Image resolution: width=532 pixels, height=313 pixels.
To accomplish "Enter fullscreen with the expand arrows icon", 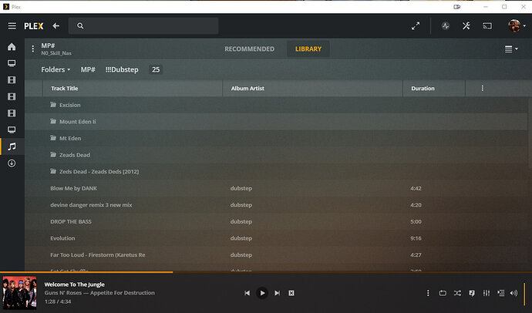I will pyautogui.click(x=416, y=25).
